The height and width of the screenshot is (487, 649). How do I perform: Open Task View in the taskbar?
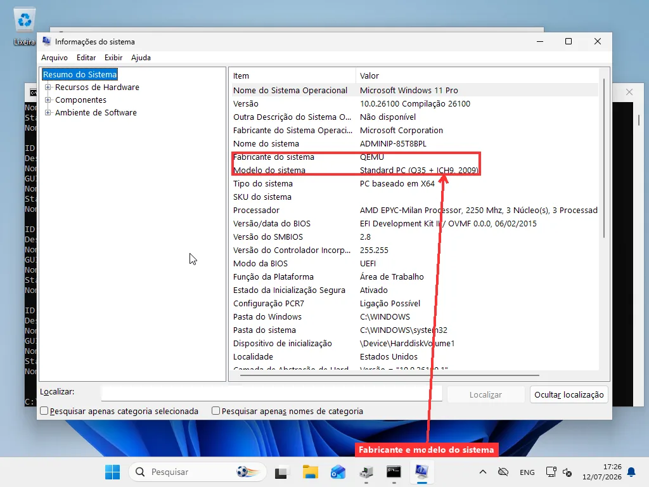[281, 472]
